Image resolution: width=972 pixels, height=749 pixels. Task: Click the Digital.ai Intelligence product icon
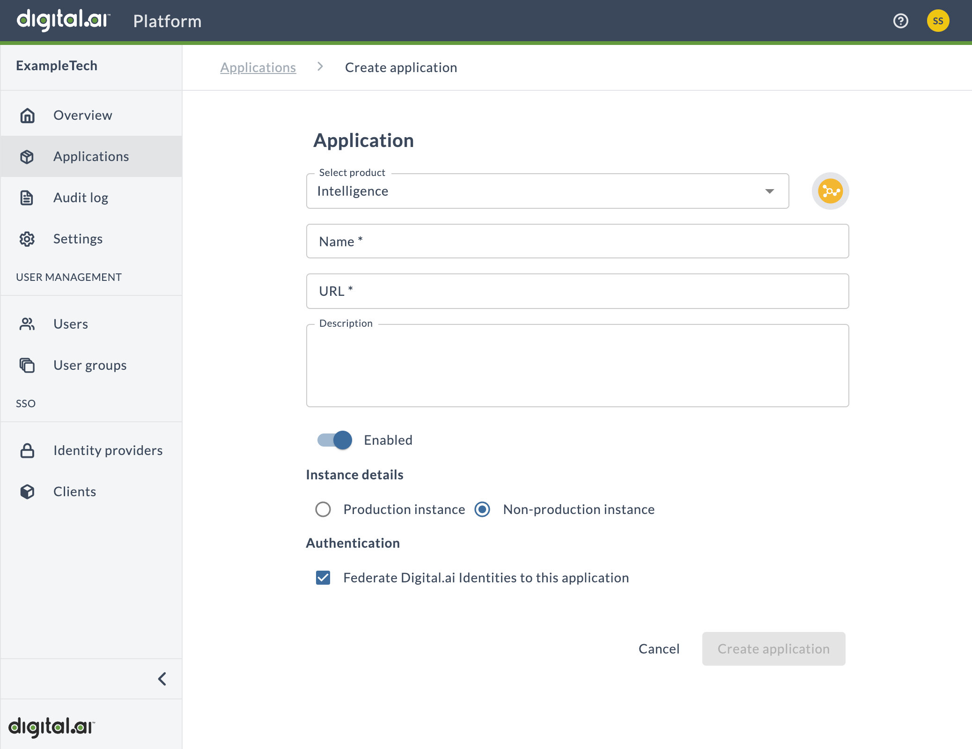pos(830,191)
